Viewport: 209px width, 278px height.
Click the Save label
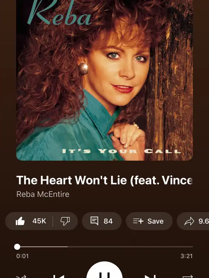point(155,221)
